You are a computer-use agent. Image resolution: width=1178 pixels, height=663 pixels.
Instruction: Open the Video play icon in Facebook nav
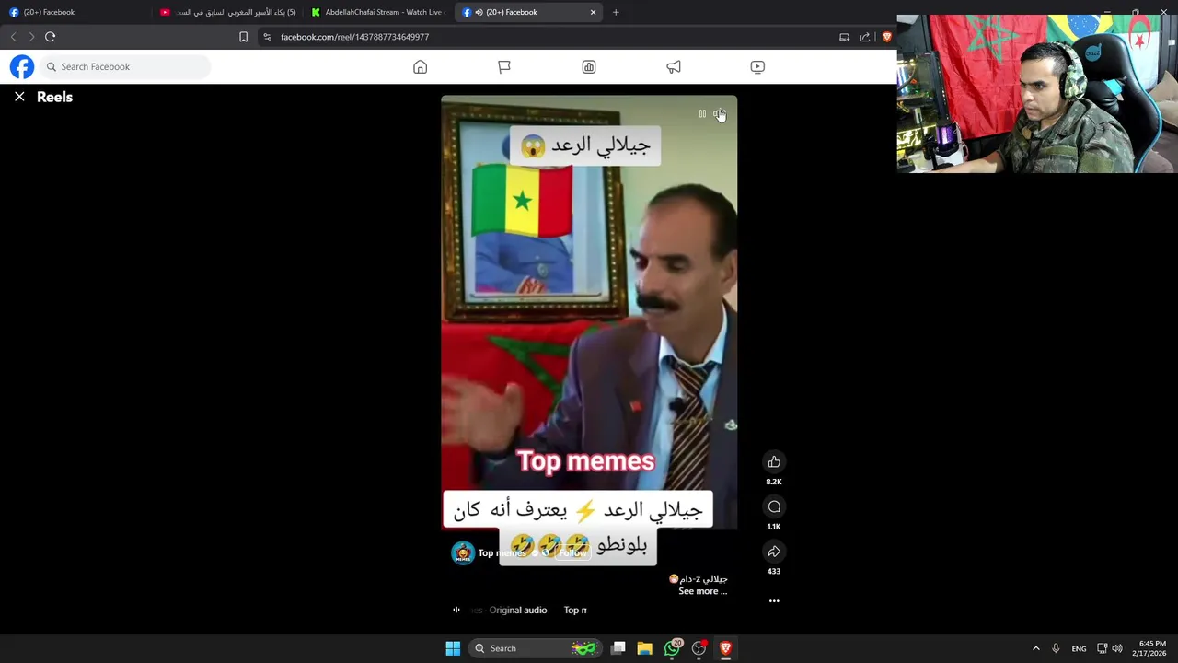(x=757, y=66)
